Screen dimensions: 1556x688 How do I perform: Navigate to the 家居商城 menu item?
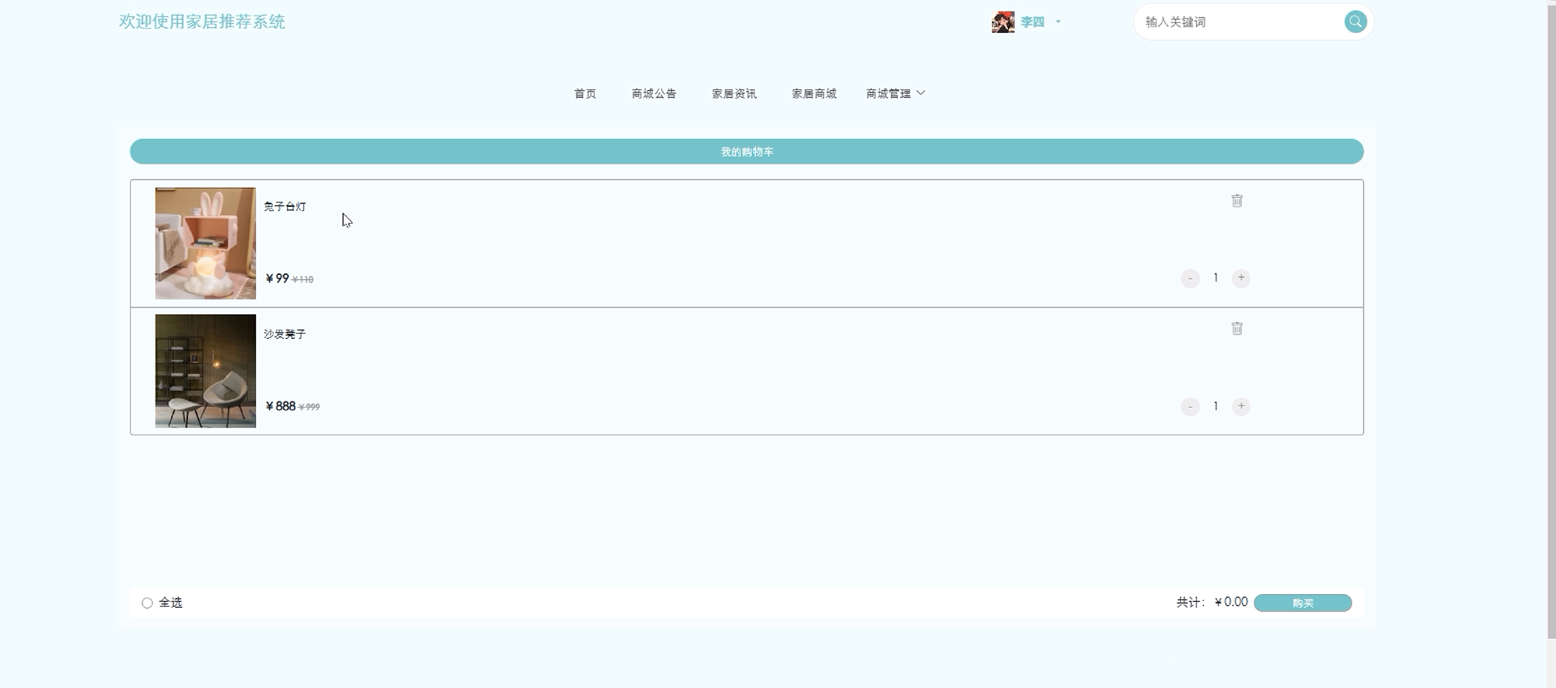(814, 94)
